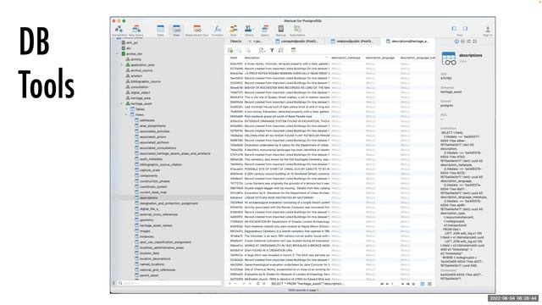Switch to form view icon at bottom right
This screenshot has height=305, width=542.
pyautogui.click(x=429, y=284)
